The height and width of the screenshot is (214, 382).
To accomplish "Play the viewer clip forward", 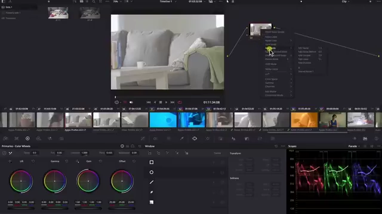I will (x=166, y=102).
